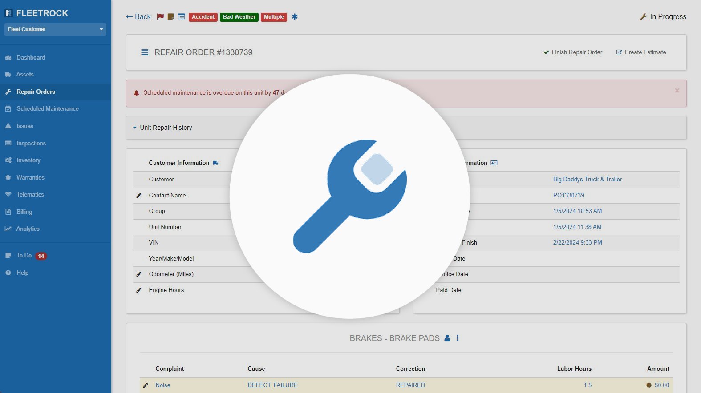Open Assets in the sidebar

pyautogui.click(x=25, y=75)
